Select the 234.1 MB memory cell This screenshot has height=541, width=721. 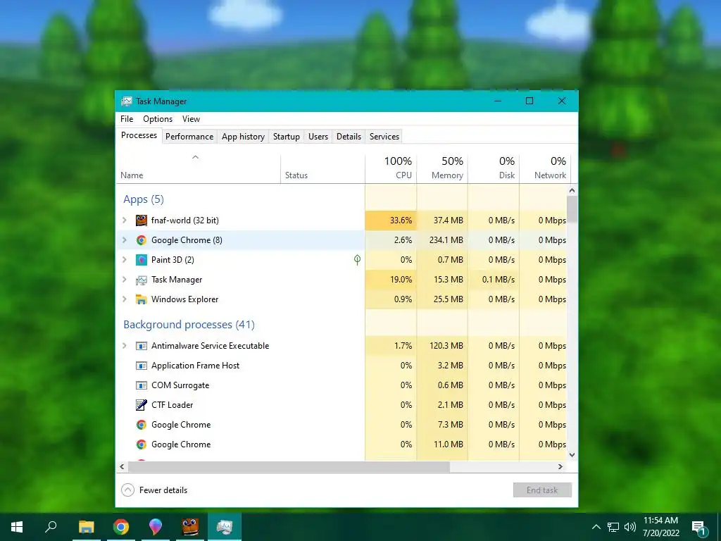pyautogui.click(x=442, y=240)
